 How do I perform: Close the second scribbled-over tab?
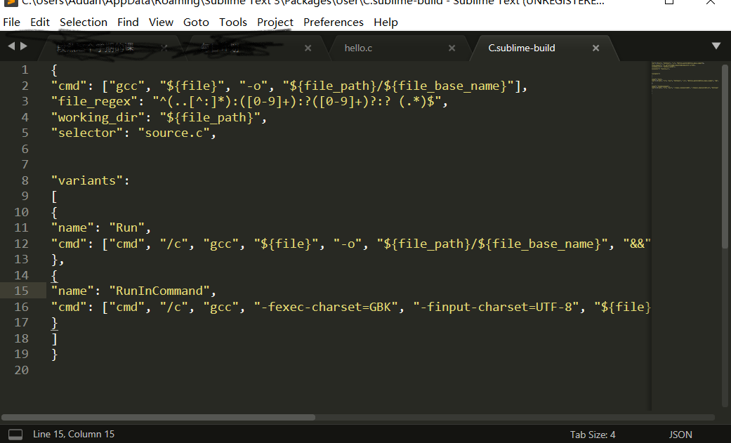pyautogui.click(x=308, y=48)
